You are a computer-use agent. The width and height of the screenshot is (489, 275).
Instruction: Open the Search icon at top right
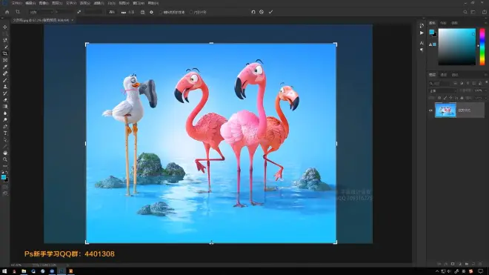point(465,12)
